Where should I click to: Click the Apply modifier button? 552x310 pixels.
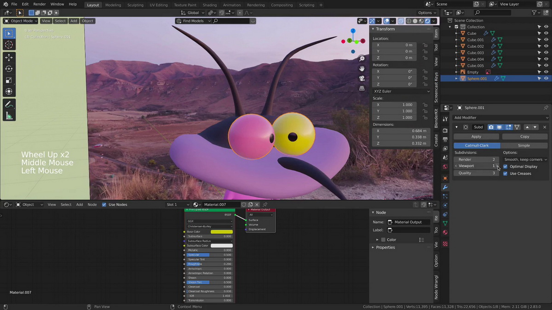[476, 136]
